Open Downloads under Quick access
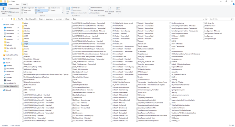Viewport: 235px width, 127px height. click(10, 31)
